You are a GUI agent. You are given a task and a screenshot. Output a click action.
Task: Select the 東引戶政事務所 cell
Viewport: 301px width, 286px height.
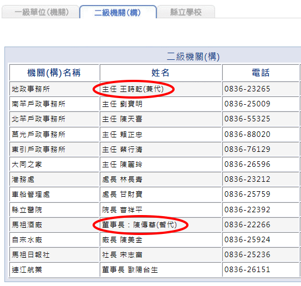pyautogui.click(x=54, y=149)
